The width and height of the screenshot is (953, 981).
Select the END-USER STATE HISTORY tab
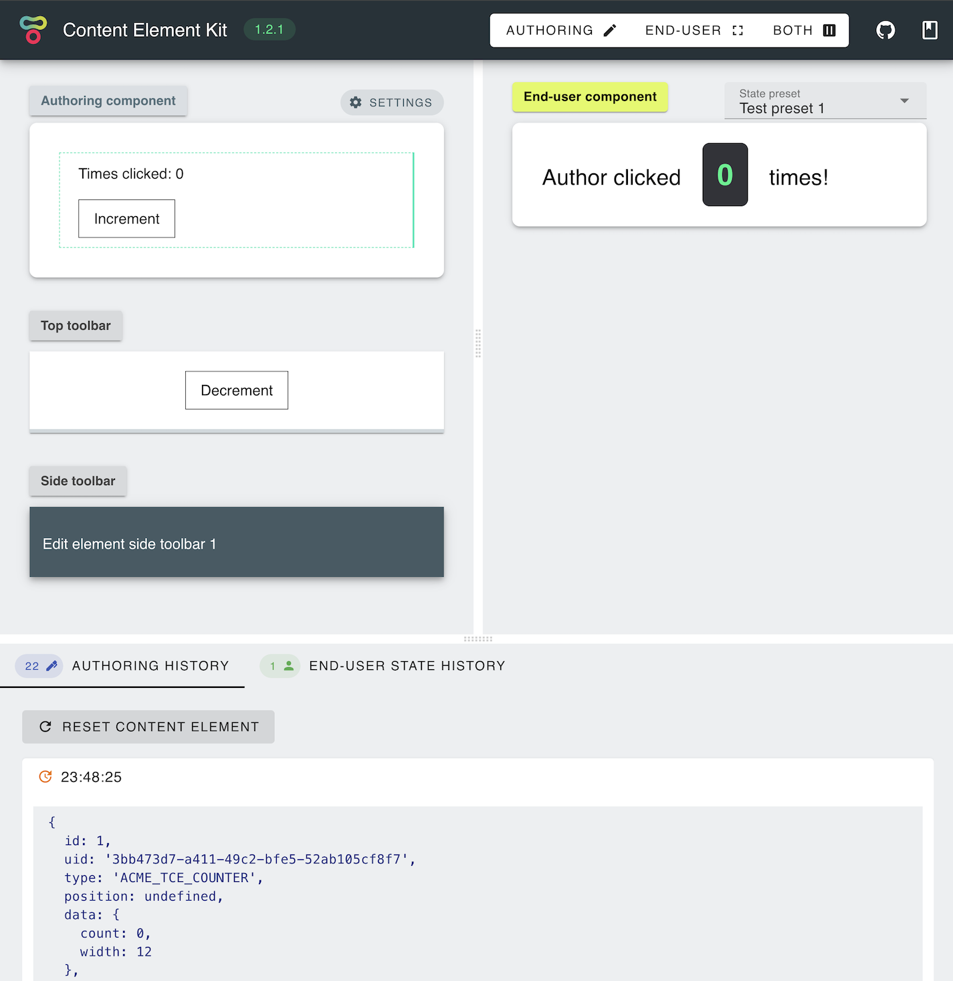click(383, 666)
